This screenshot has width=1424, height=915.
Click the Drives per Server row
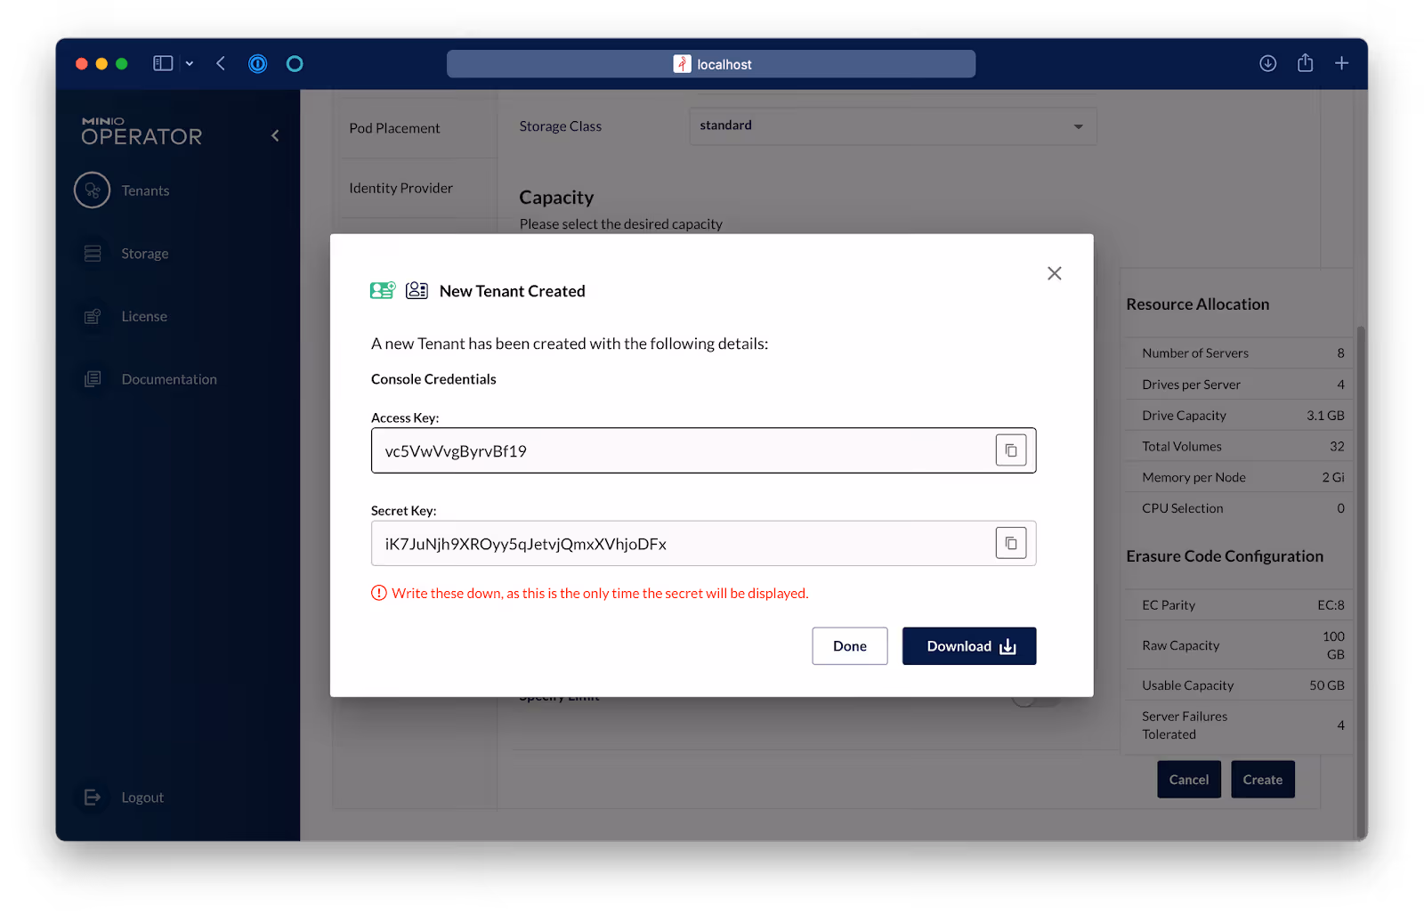pos(1239,385)
